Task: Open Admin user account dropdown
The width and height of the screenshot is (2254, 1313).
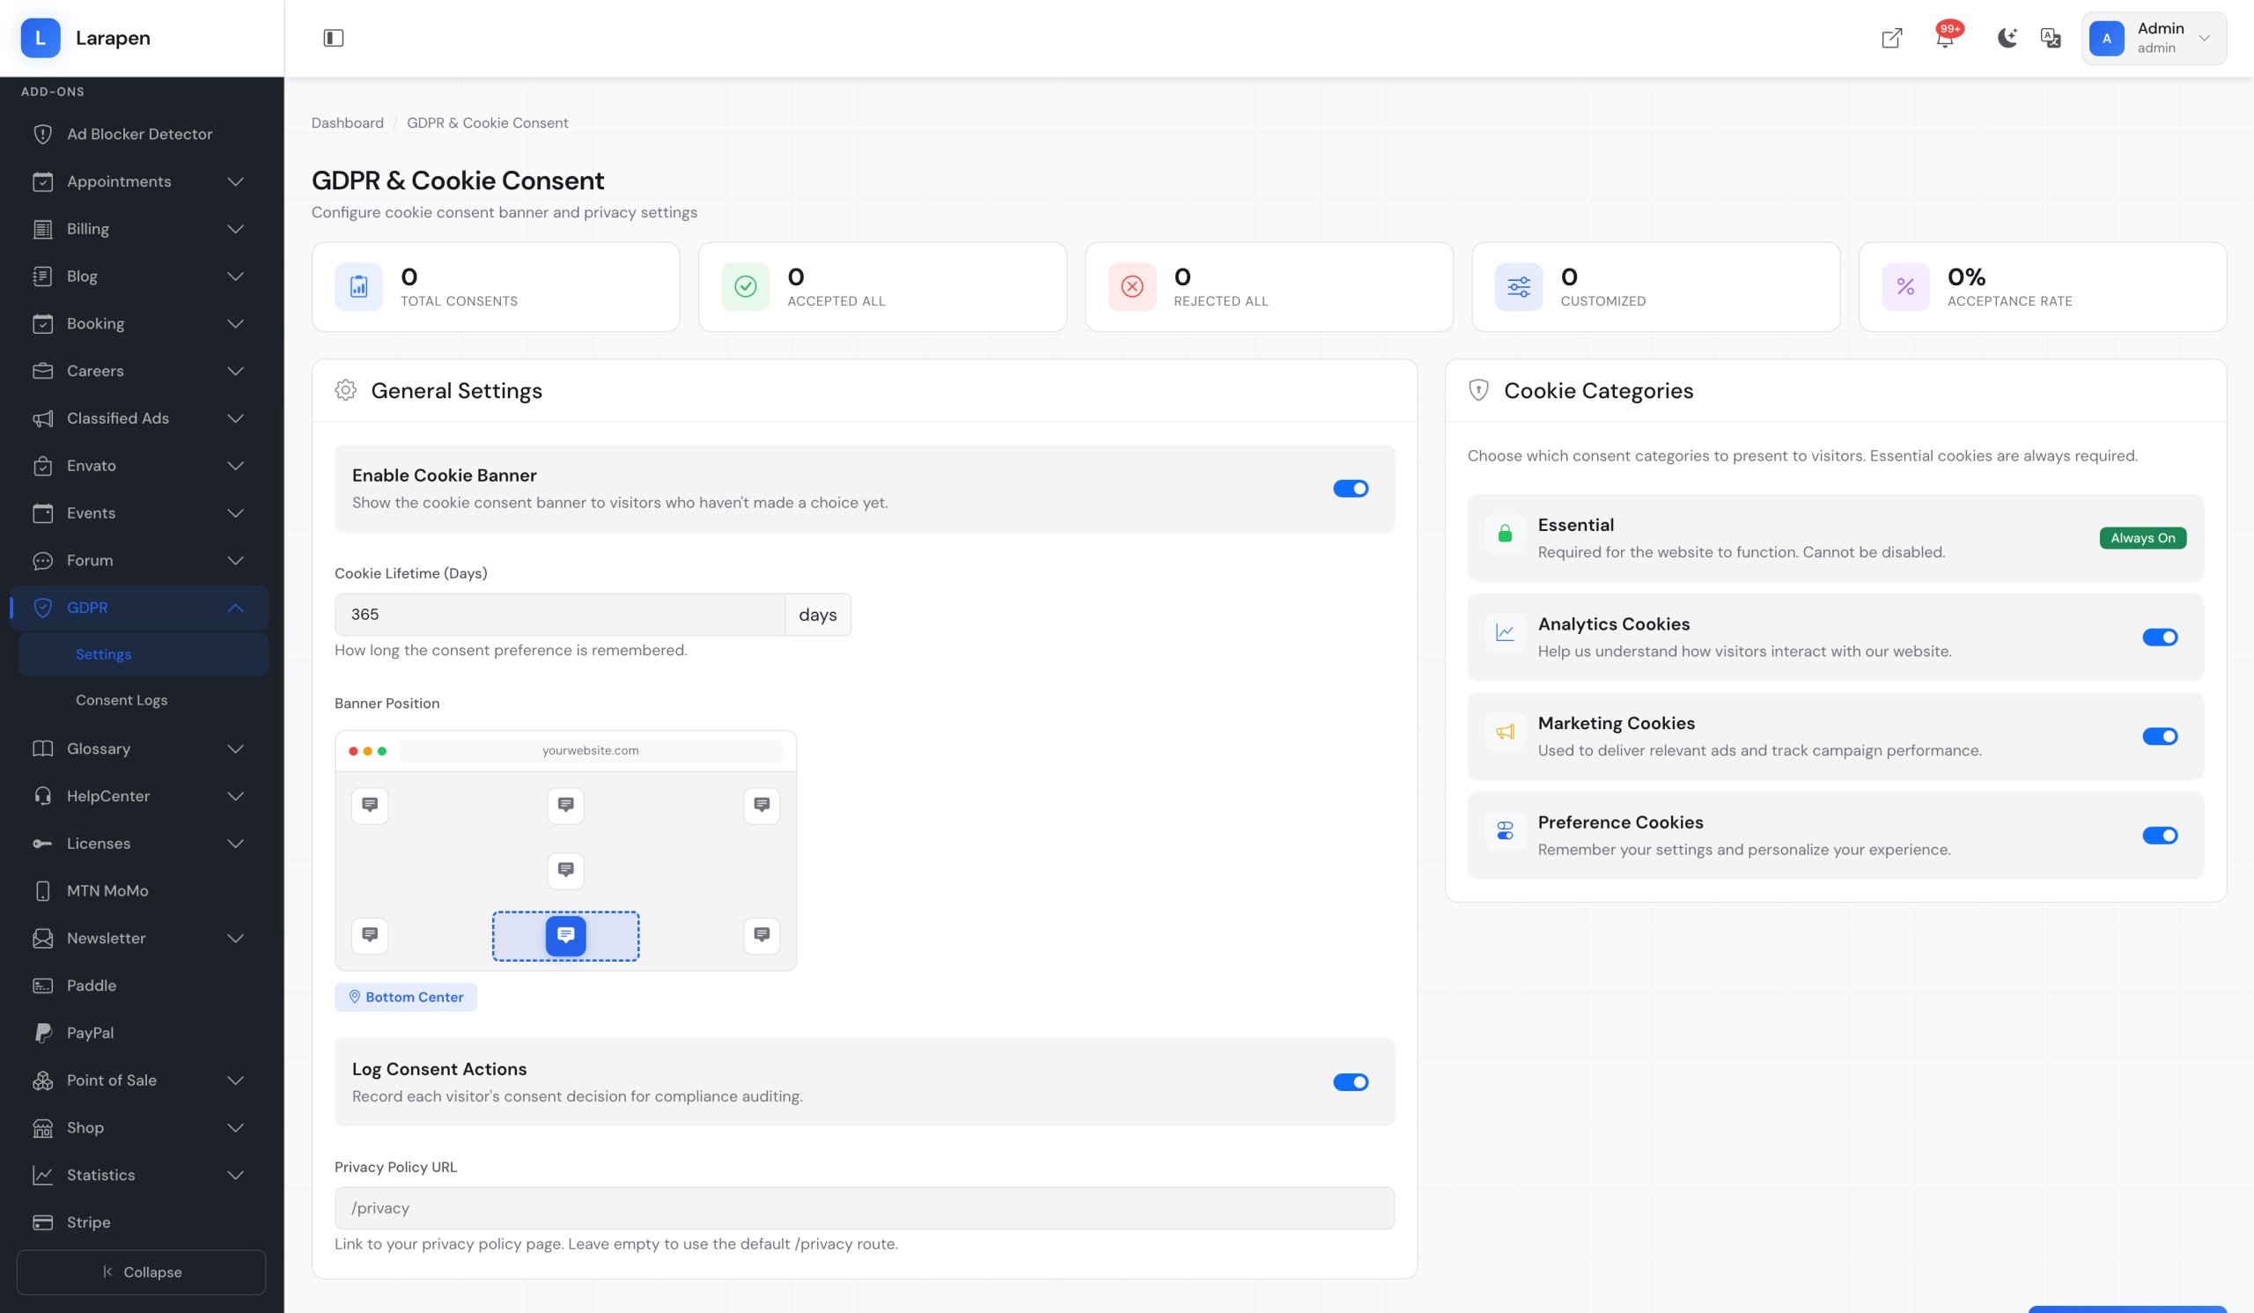Action: click(x=2153, y=39)
